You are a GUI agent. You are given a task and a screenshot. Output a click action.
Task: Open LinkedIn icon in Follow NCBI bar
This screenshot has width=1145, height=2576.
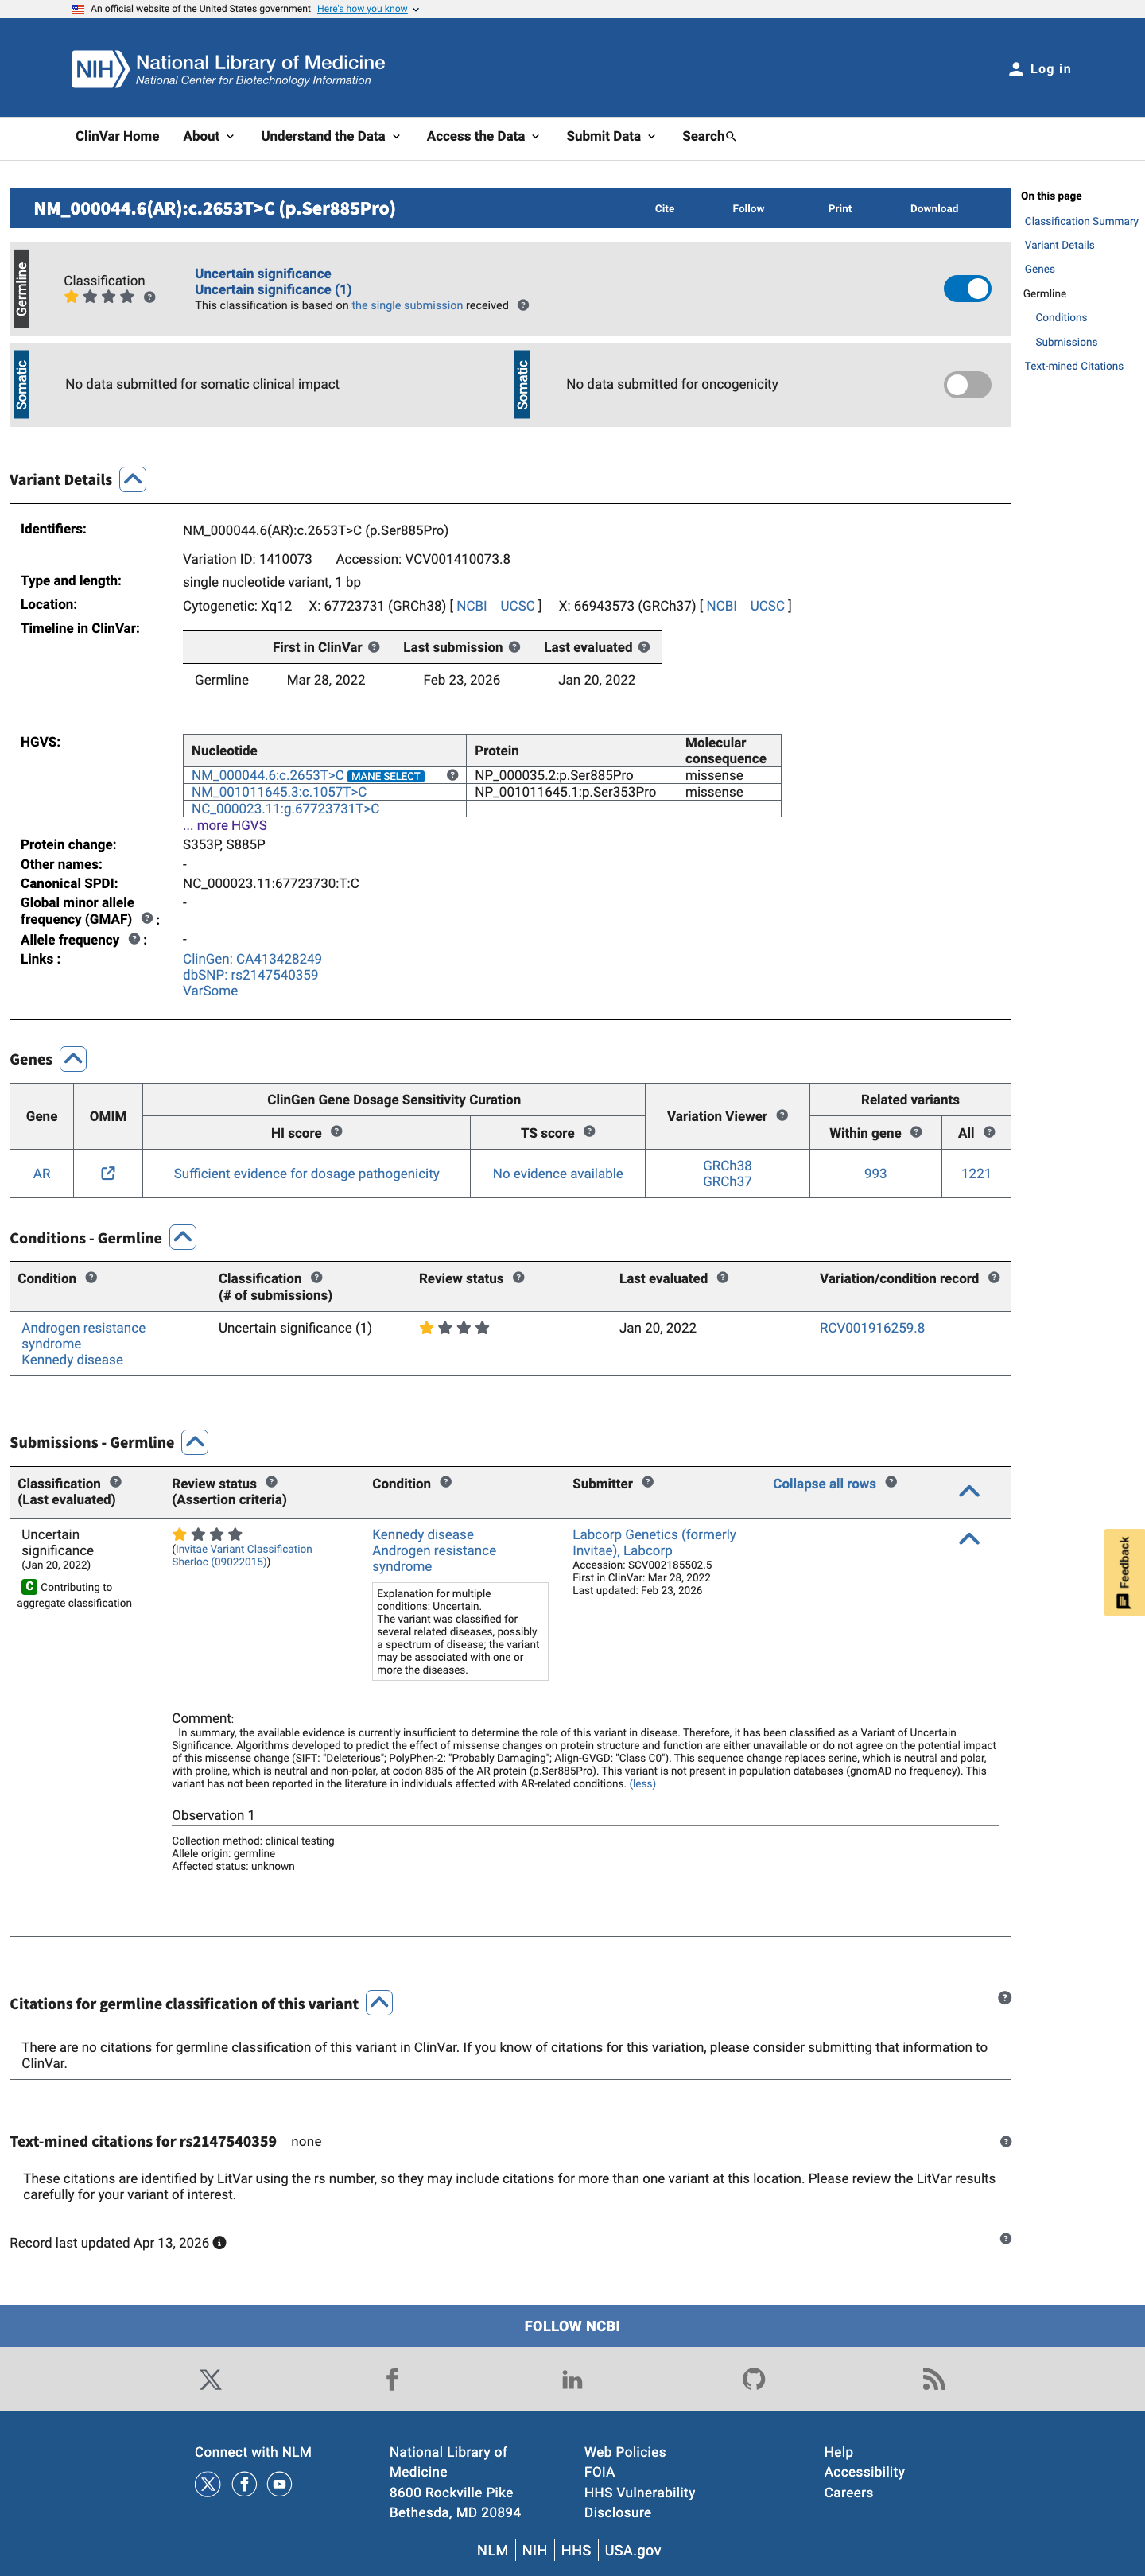pyautogui.click(x=572, y=2379)
